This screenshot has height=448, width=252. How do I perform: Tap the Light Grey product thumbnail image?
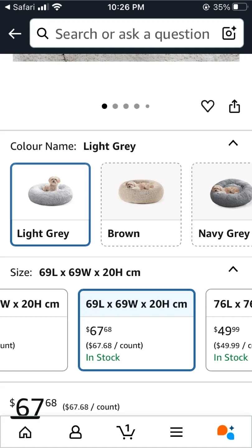(x=50, y=191)
